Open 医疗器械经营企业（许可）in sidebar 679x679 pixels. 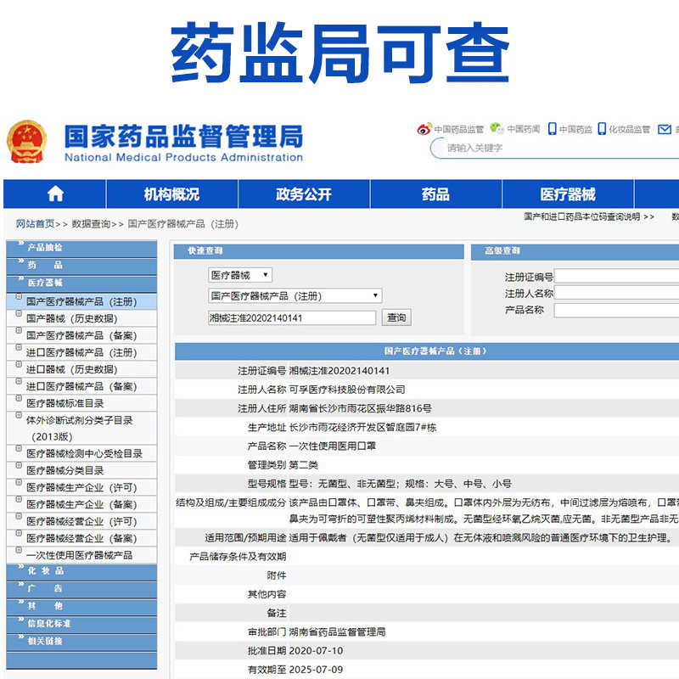click(81, 521)
